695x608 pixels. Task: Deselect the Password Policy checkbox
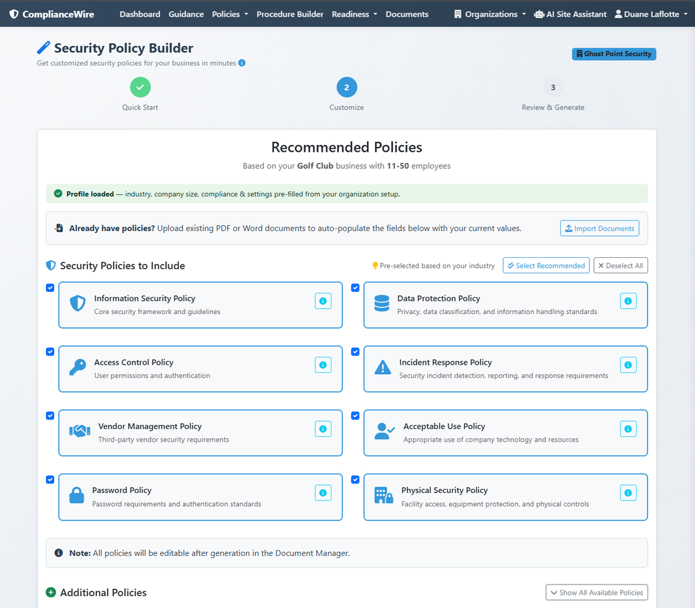coord(50,480)
